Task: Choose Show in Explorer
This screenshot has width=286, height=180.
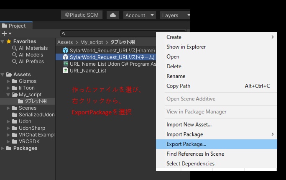Action: point(217,47)
